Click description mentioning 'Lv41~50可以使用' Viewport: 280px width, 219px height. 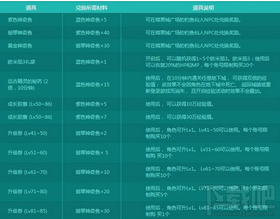pyautogui.click(x=207, y=133)
